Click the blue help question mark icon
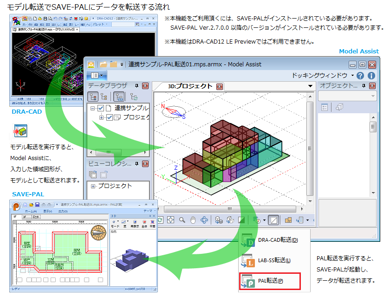The image size is (390, 297). click(360, 76)
